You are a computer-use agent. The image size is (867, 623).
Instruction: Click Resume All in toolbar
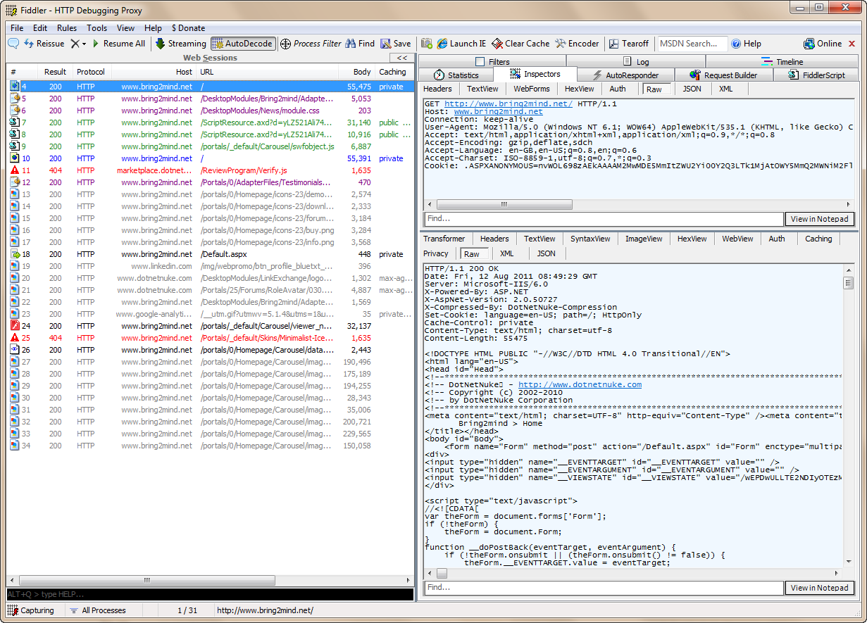[118, 44]
